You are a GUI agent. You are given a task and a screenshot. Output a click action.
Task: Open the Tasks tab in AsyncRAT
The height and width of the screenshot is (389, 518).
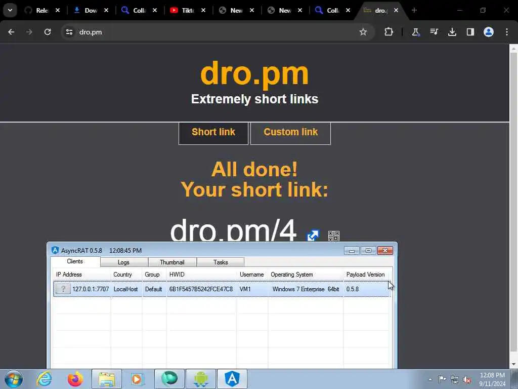pyautogui.click(x=221, y=262)
